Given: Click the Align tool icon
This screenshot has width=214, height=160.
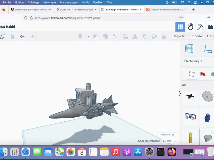Looking at the screenshot, I should pyautogui.click(x=125, y=36).
